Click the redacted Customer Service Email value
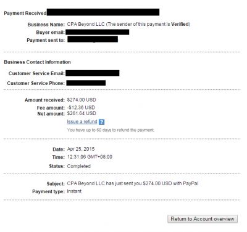The height and width of the screenshot is (232, 247). 93,73
